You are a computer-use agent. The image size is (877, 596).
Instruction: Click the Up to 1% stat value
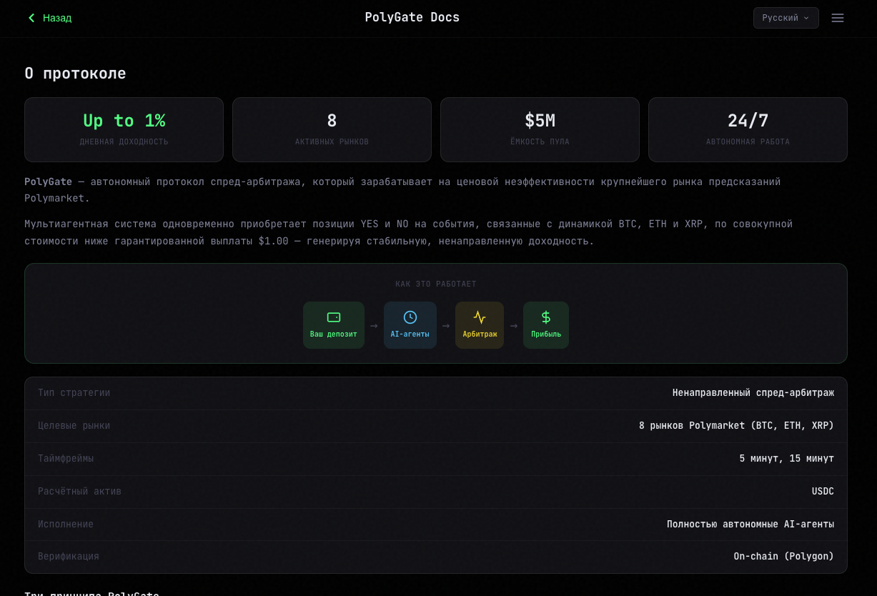point(124,121)
